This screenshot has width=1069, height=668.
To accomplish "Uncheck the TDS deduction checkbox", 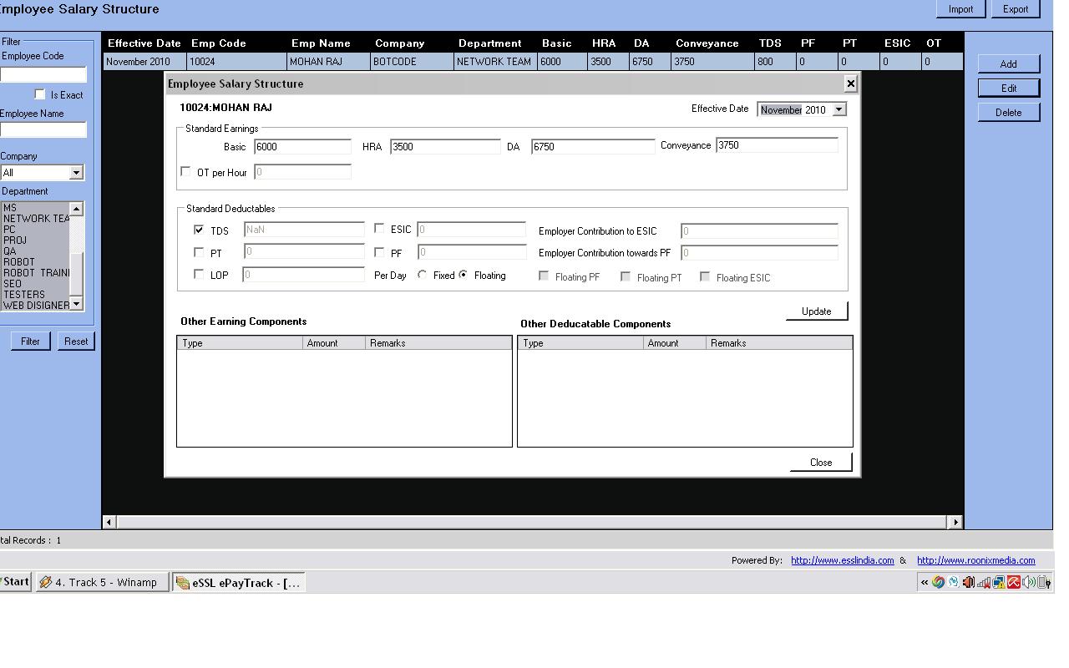I will point(199,230).
